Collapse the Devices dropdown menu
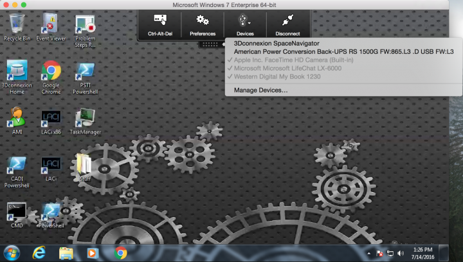The width and height of the screenshot is (463, 262). (x=245, y=24)
